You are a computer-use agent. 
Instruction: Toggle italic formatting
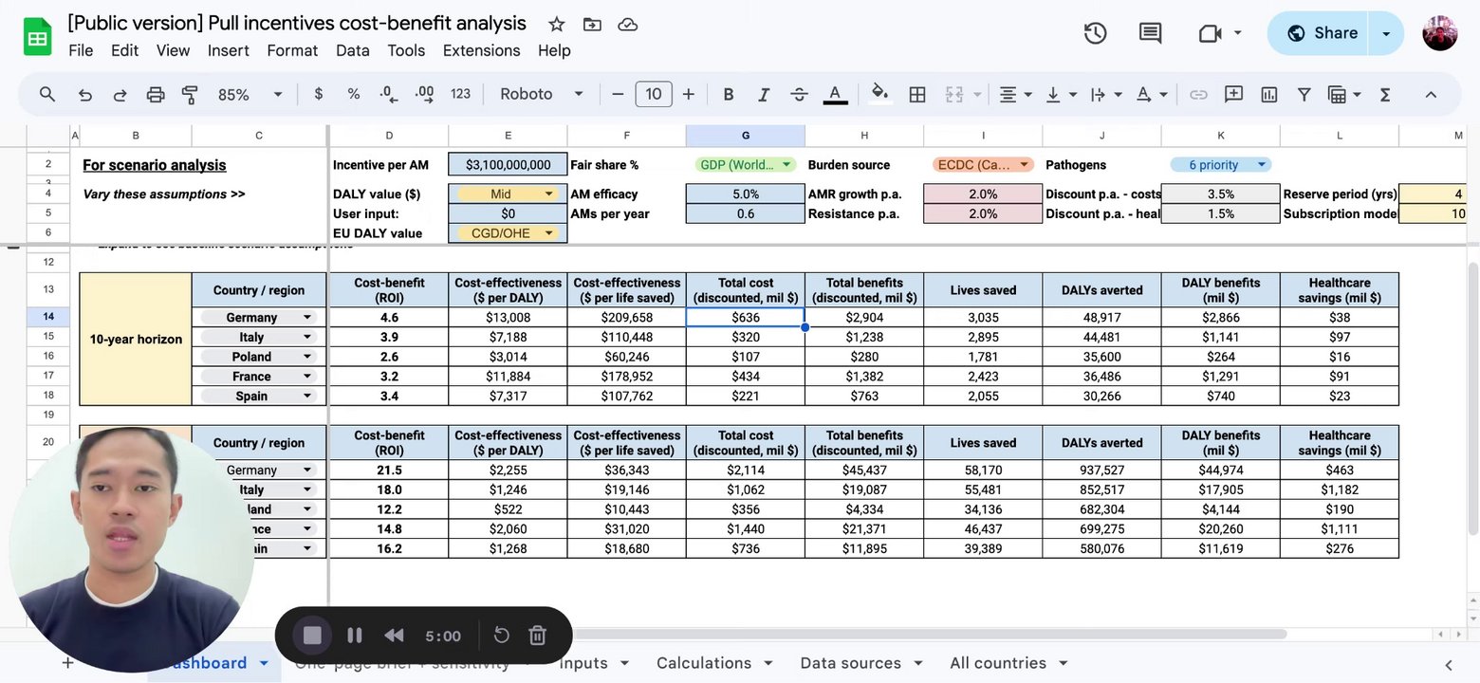(764, 94)
